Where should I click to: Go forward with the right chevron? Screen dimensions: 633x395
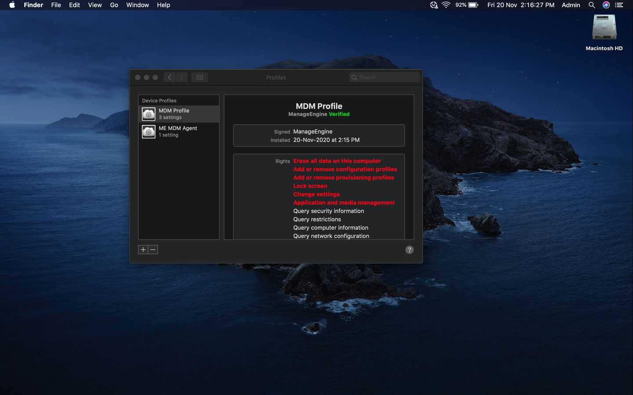click(182, 77)
